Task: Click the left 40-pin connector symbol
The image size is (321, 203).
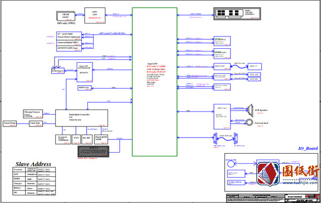Action: [215, 138]
